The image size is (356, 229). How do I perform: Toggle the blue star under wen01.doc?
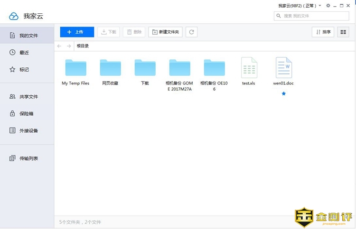284,93
